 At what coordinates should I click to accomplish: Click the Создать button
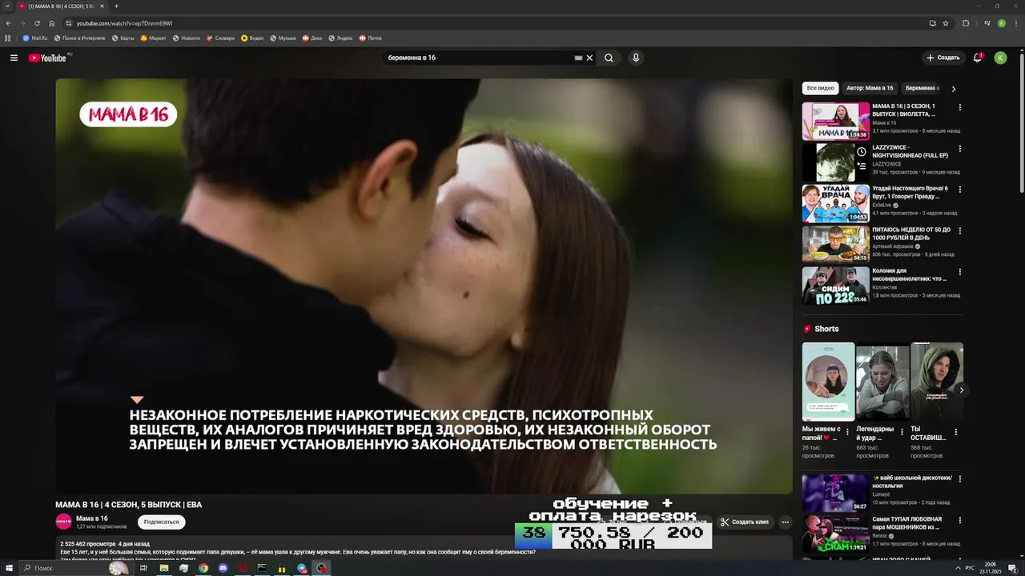click(x=943, y=58)
